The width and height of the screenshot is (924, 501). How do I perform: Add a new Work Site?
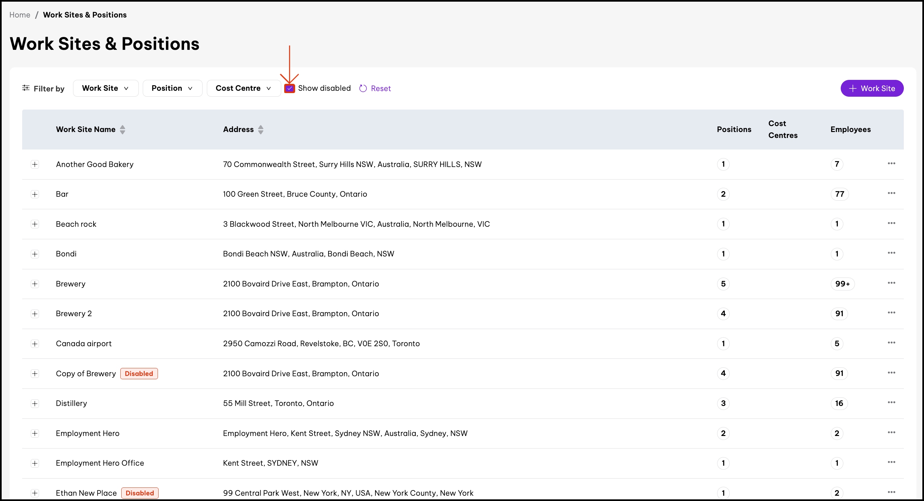coord(872,88)
